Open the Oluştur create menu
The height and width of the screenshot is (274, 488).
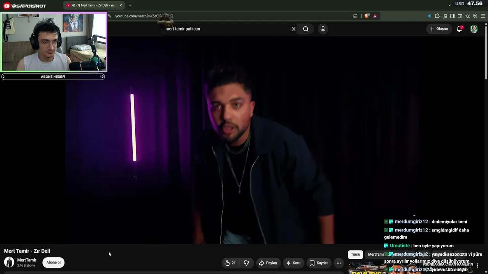pos(438,29)
